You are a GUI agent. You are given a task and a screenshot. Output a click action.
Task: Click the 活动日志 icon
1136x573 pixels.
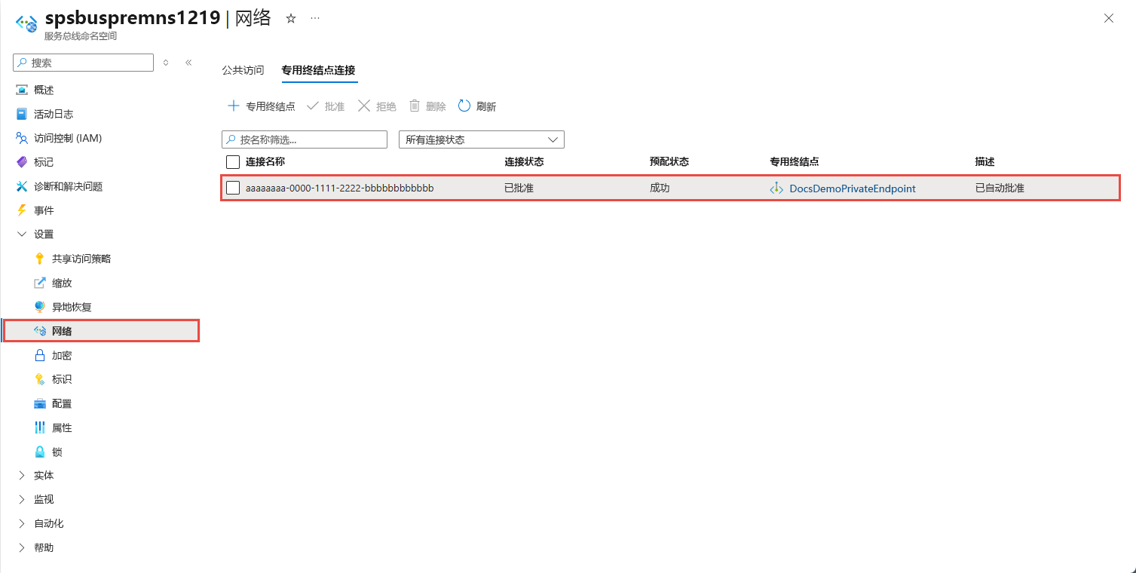pos(21,114)
